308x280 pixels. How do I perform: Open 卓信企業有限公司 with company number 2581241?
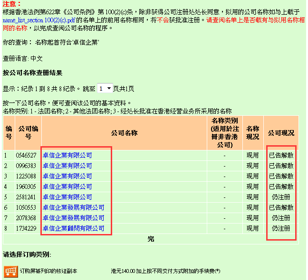67,197
